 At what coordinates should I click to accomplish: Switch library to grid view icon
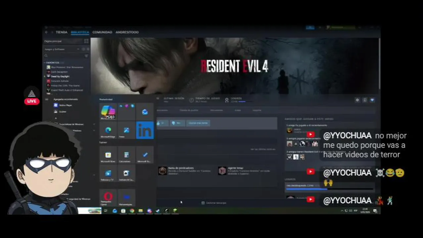tap(86, 41)
